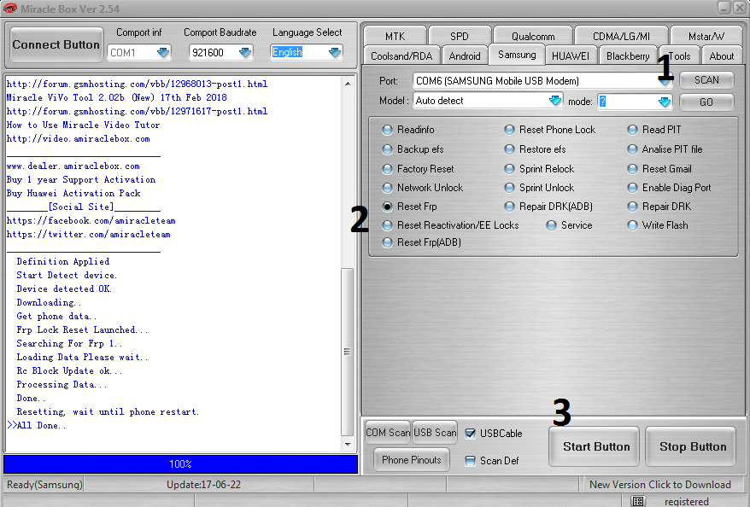Open the CDMA/LG/MI tab
Viewport: 750px width, 507px height.
pos(621,37)
